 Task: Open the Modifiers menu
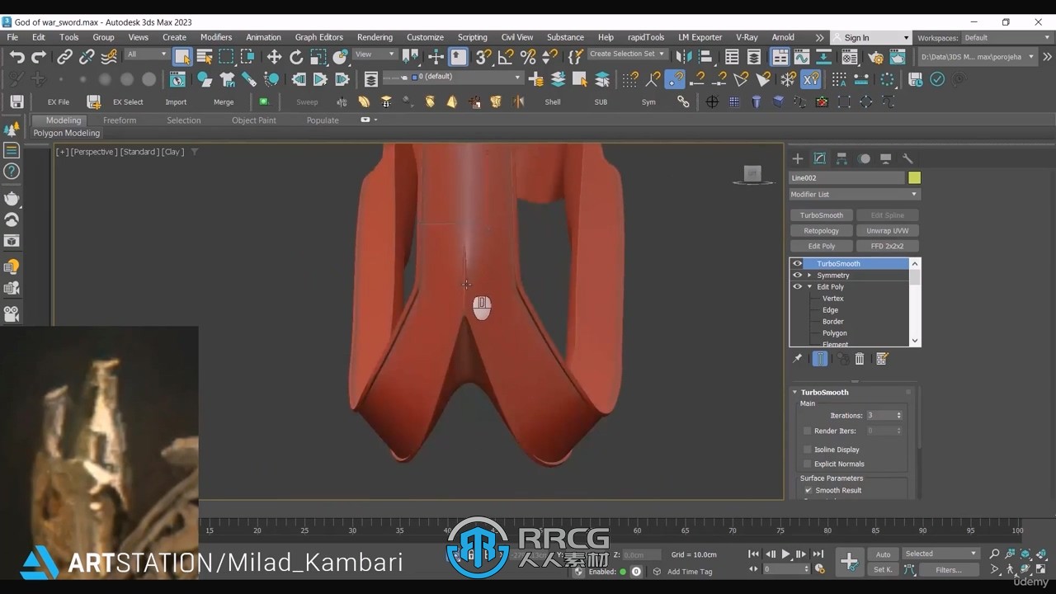coord(216,37)
